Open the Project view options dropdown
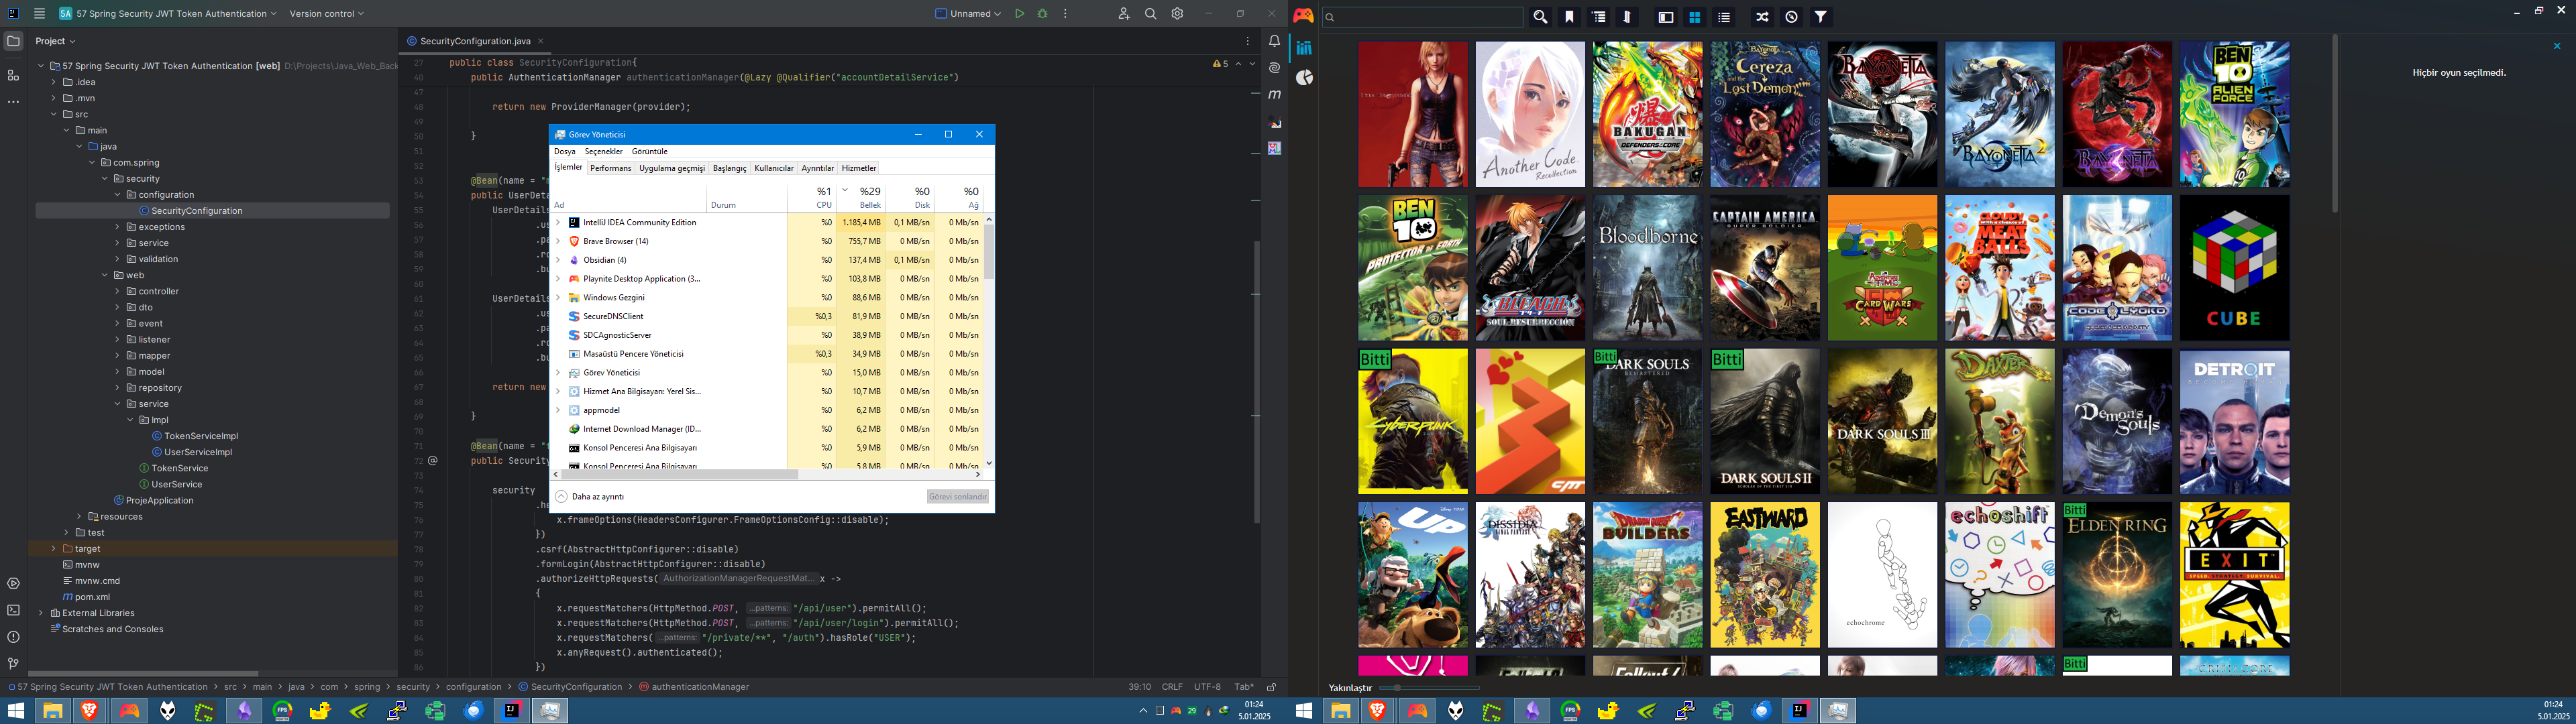Image resolution: width=2576 pixels, height=724 pixels. (x=55, y=41)
